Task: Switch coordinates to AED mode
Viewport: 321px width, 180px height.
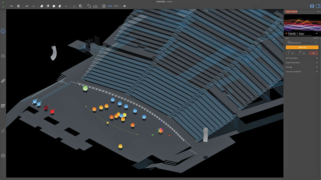Action: pyautogui.click(x=110, y=6)
